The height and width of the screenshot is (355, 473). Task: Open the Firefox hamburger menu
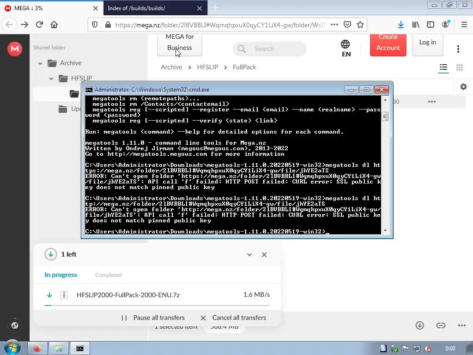pyautogui.click(x=464, y=25)
